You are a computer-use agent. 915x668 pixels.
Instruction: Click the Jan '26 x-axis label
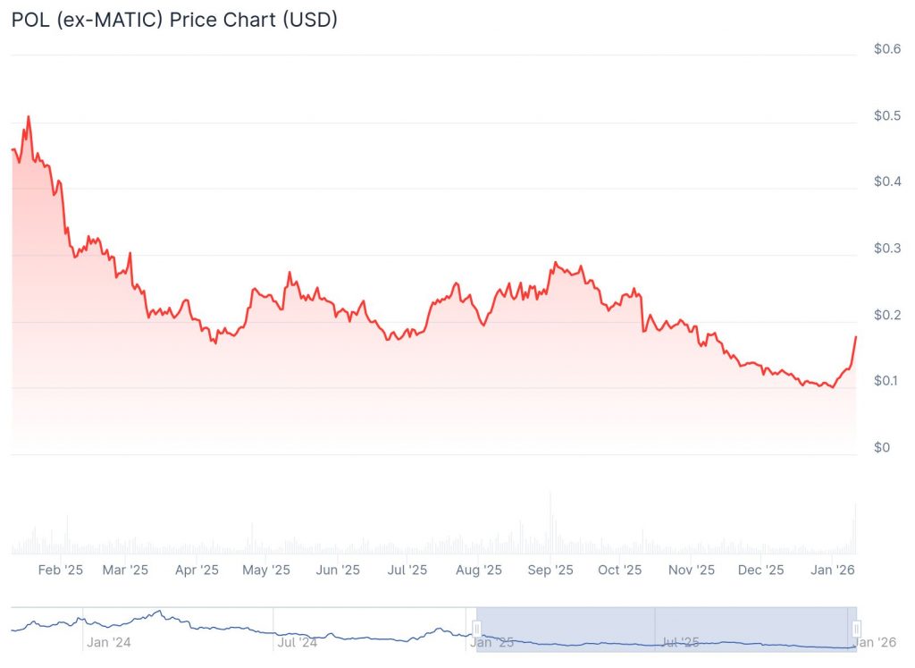click(x=833, y=569)
